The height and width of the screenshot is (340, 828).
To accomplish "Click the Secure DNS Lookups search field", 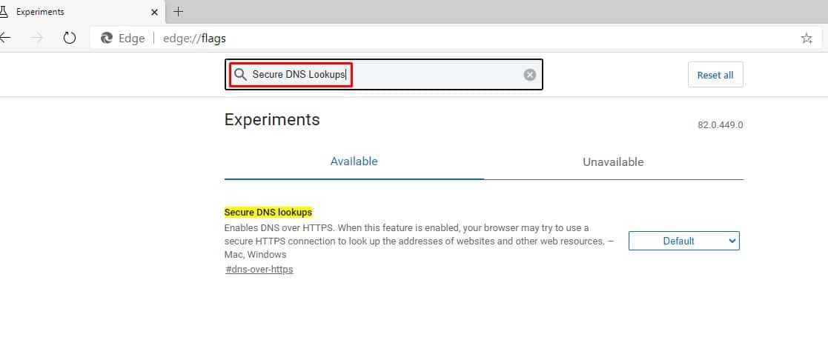I will (x=383, y=74).
